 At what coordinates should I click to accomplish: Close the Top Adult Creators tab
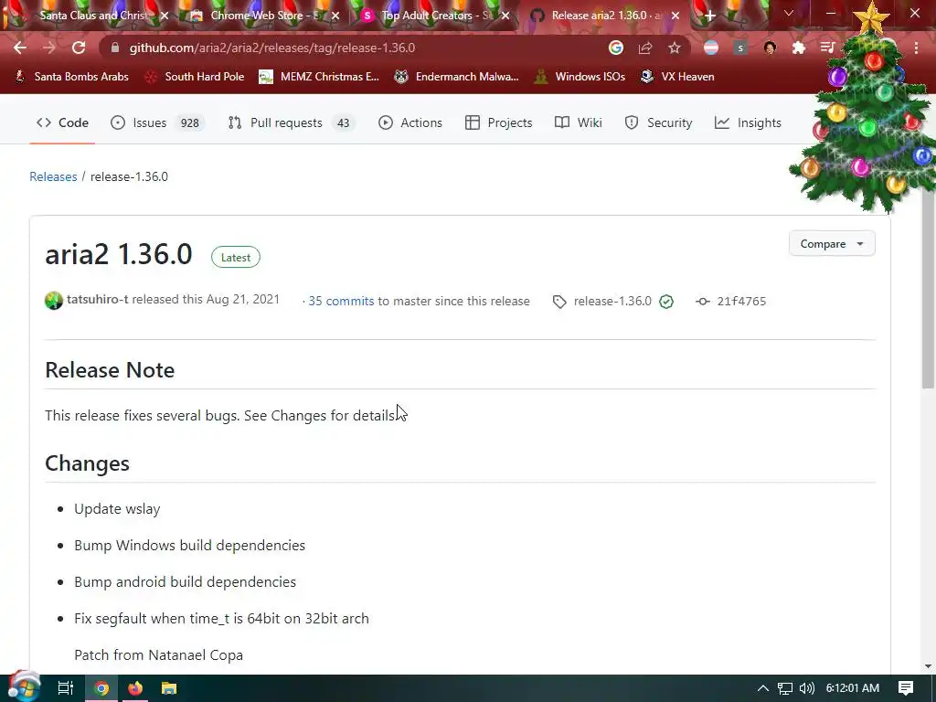(x=505, y=16)
